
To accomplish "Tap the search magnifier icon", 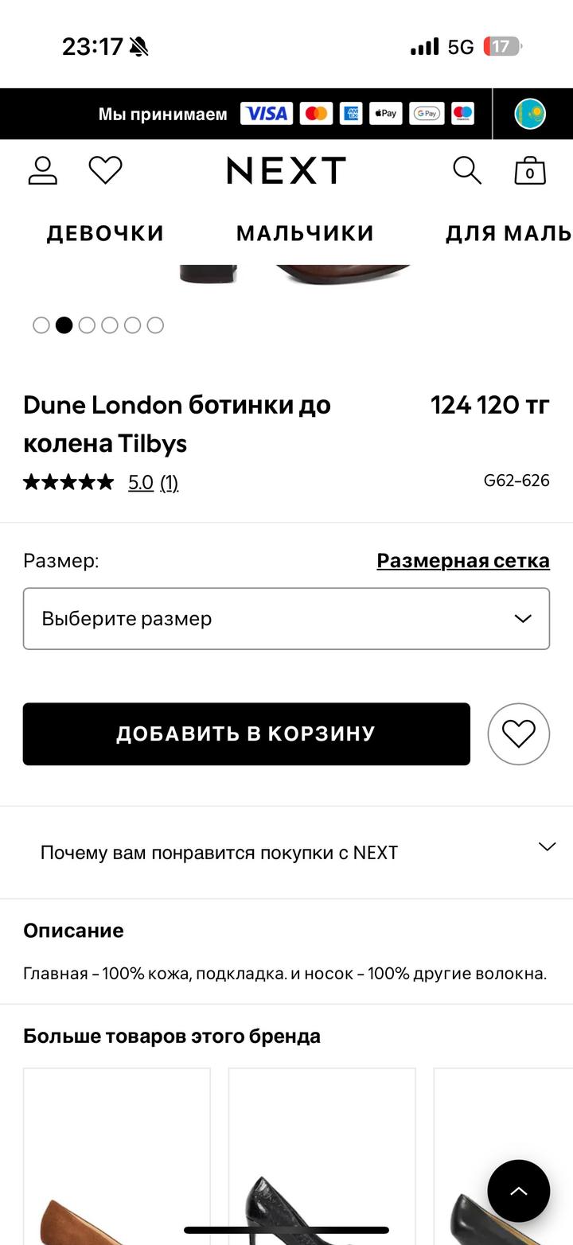I will [467, 170].
